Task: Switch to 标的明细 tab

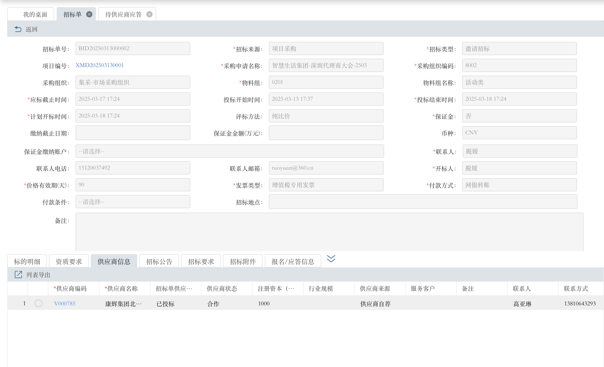Action: (x=27, y=261)
